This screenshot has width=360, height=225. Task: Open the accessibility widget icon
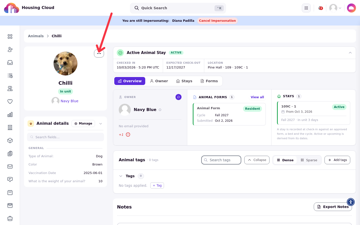click(351, 202)
